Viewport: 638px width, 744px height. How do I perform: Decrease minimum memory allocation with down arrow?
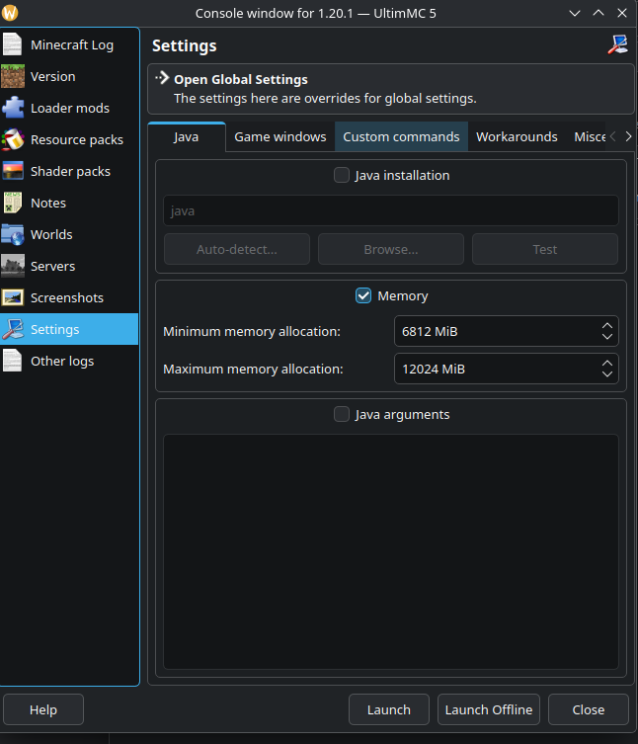pos(607,336)
